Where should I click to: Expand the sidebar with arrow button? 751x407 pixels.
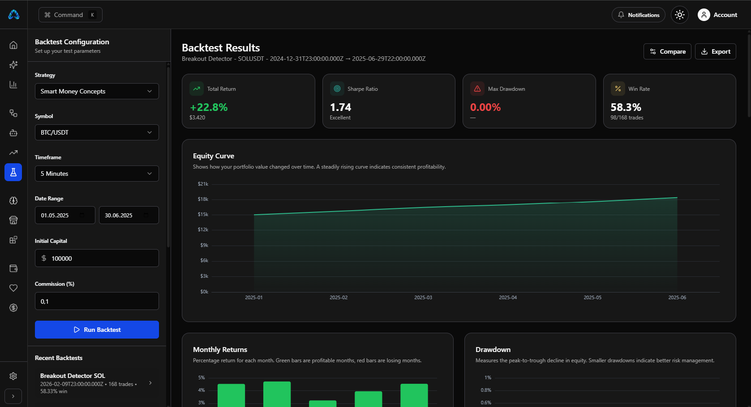click(x=13, y=396)
